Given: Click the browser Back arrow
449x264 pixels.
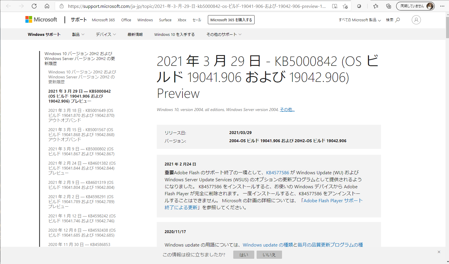Looking at the screenshot, I should 8,6.
